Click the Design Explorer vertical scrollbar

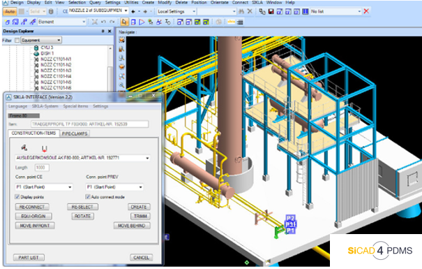[110, 68]
